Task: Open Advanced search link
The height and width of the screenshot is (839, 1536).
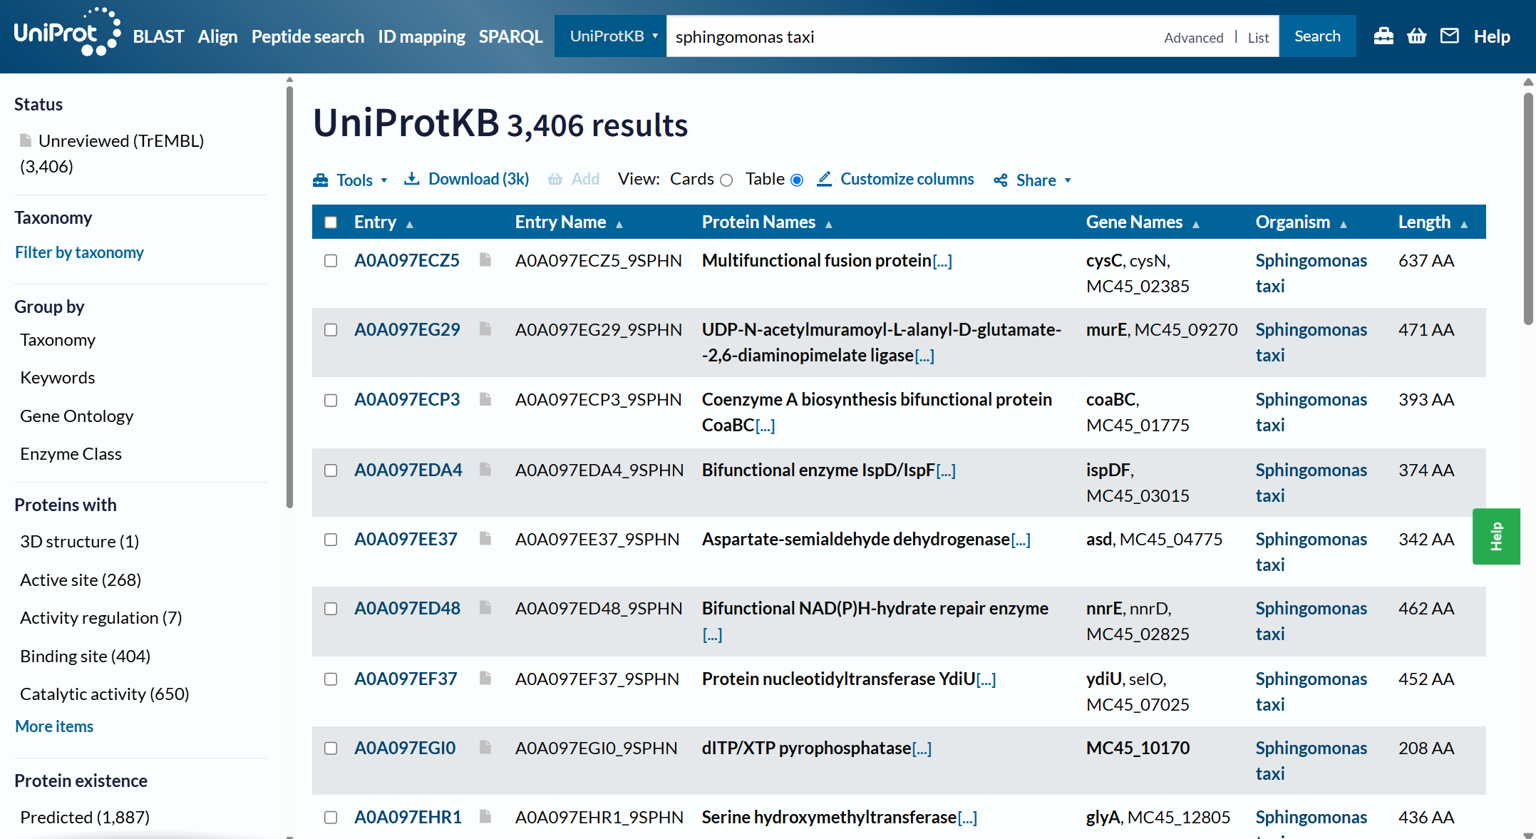Action: [x=1193, y=38]
